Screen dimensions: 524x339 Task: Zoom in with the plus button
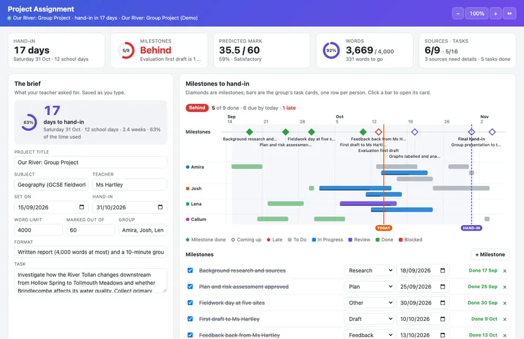point(495,13)
